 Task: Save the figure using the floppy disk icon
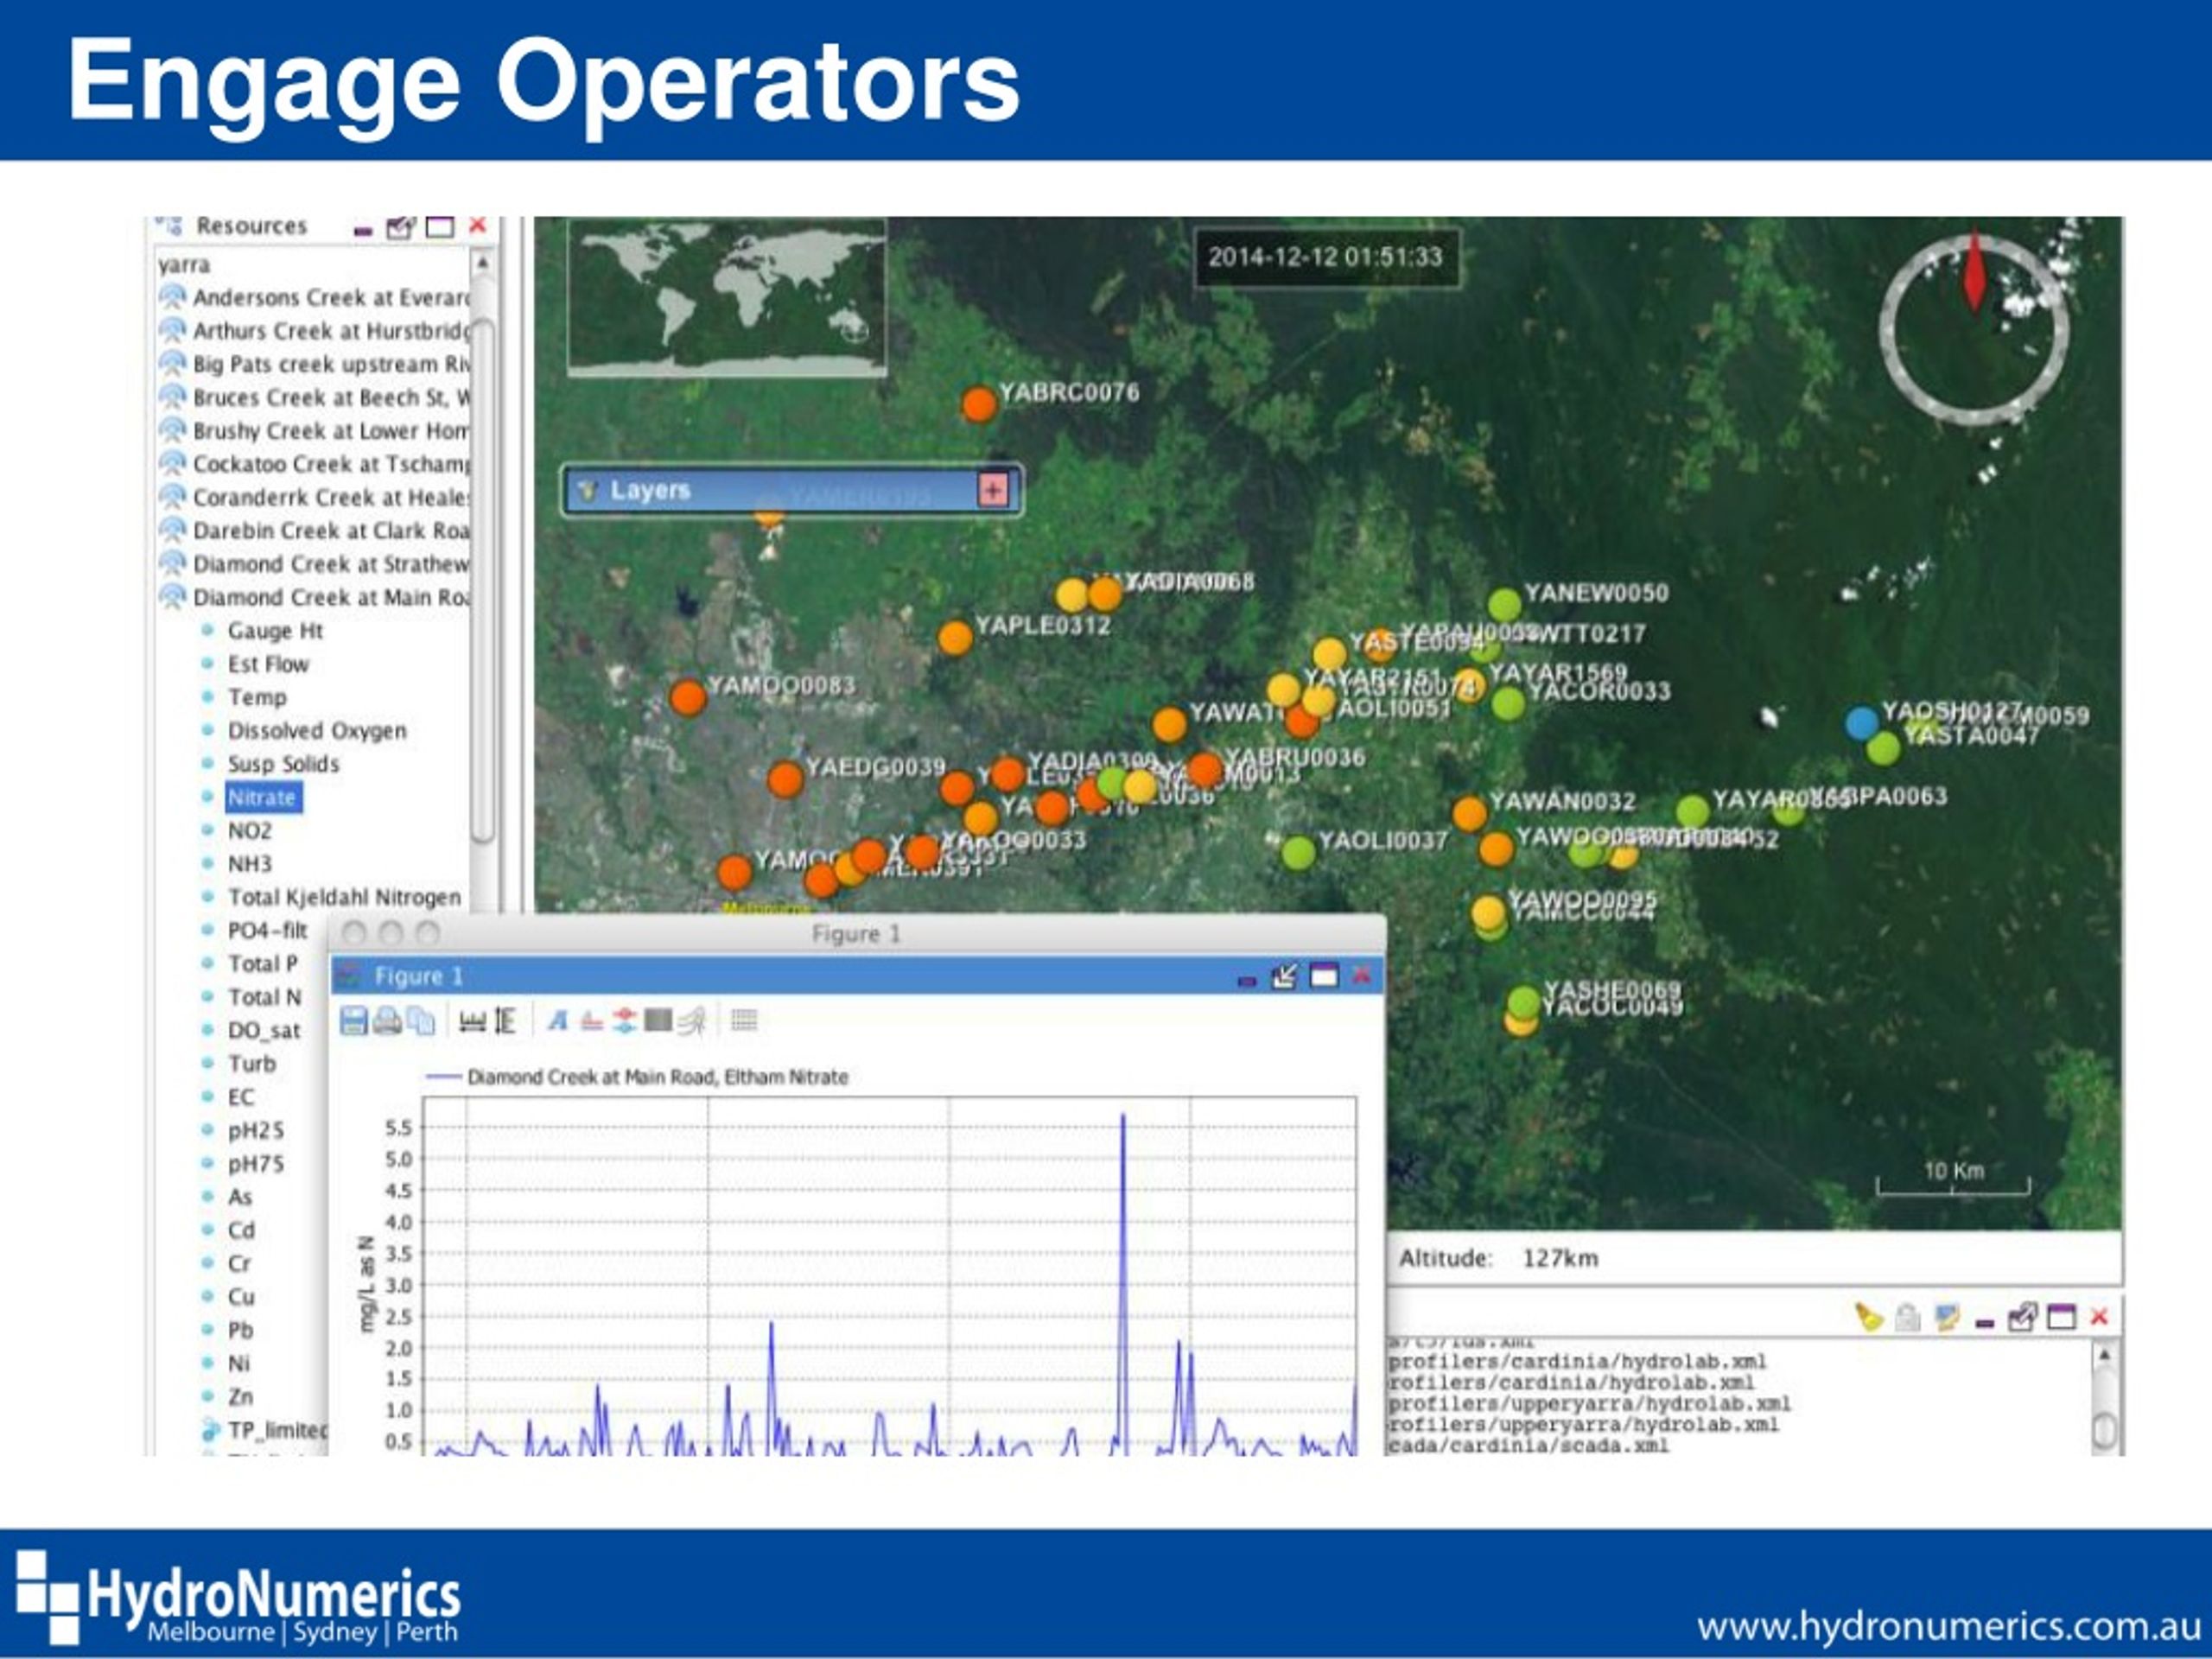(x=354, y=1020)
